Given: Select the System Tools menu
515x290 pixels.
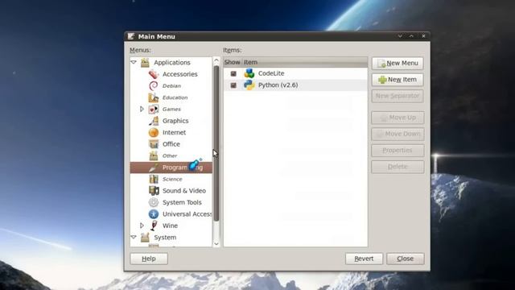Looking at the screenshot, I should click(182, 202).
